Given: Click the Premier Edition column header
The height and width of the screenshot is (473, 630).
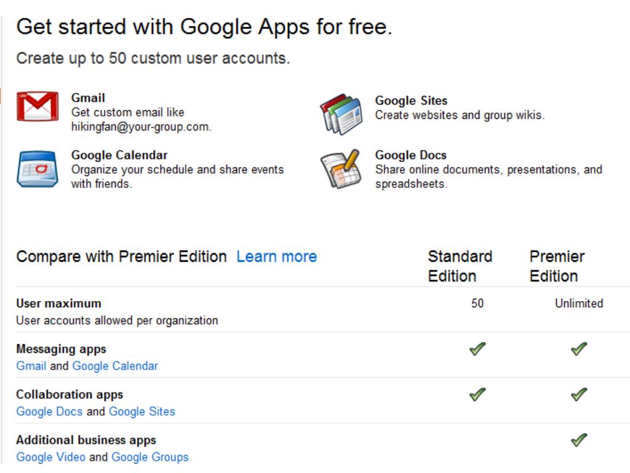Looking at the screenshot, I should pos(557,266).
